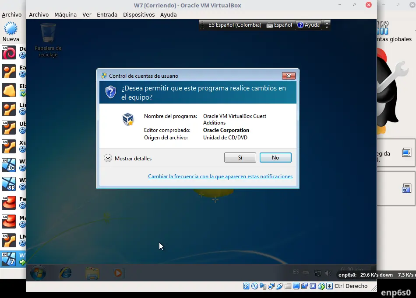
Task: Select the elementary OS VM labeled El
Action: click(9, 90)
